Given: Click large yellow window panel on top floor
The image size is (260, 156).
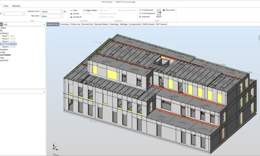Looking at the screenshot, I should (x=112, y=75).
